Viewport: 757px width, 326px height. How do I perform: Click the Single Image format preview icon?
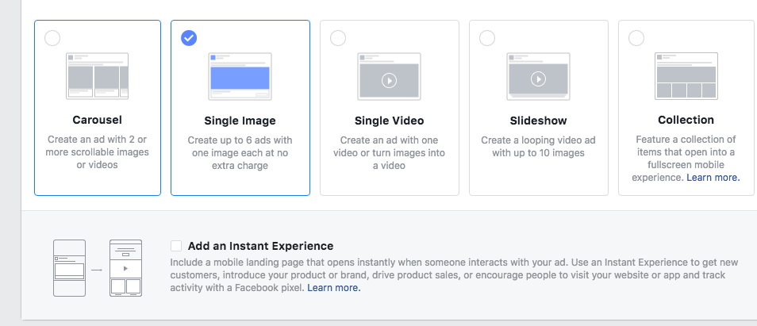[x=240, y=77]
